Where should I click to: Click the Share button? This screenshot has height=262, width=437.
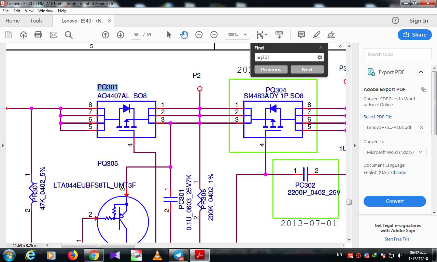tap(415, 35)
